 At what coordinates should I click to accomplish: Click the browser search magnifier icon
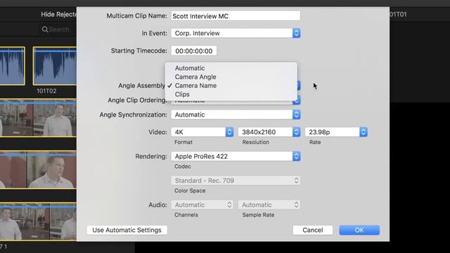[x=45, y=30]
